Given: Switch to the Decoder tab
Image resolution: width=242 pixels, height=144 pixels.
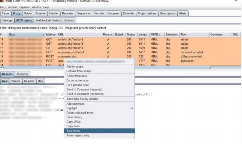Looking at the screenshot, I should [x=99, y=13].
